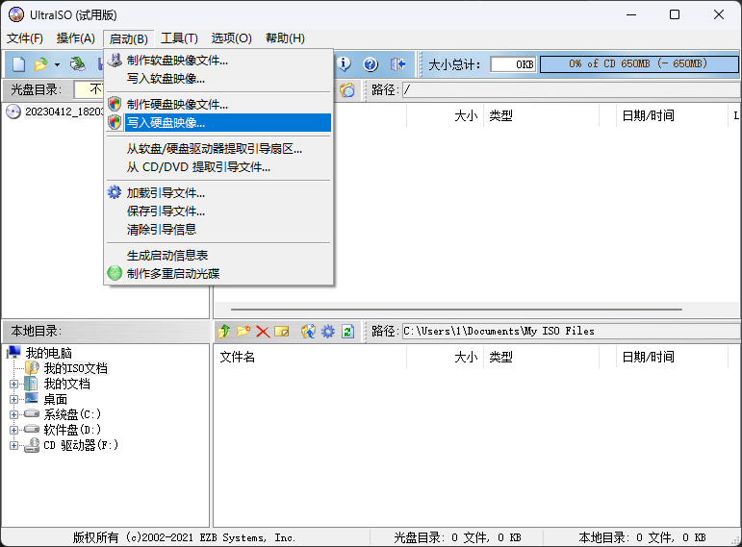Open the dropdown arrow beside Open icon
Screen dimensions: 742x547
click(57, 64)
